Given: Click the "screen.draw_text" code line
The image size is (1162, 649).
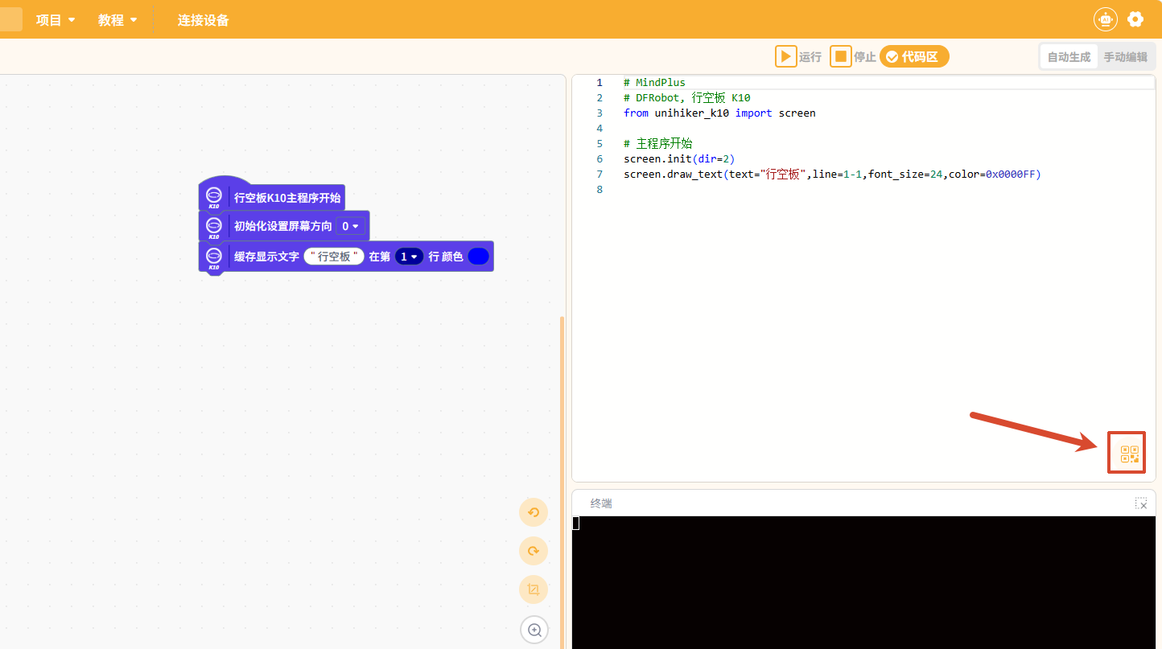Looking at the screenshot, I should coord(832,175).
